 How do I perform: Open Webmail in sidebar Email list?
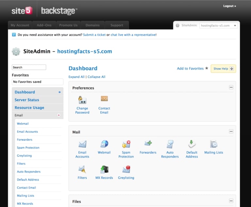[x=23, y=124]
